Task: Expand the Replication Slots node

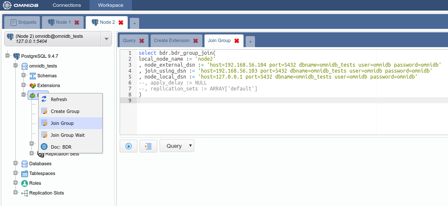Action: tap(16, 192)
